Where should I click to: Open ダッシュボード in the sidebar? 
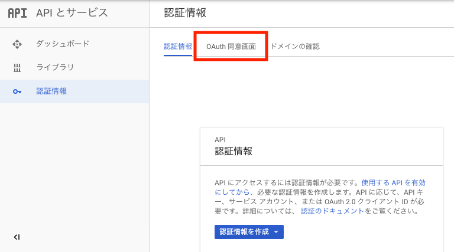[x=74, y=44]
